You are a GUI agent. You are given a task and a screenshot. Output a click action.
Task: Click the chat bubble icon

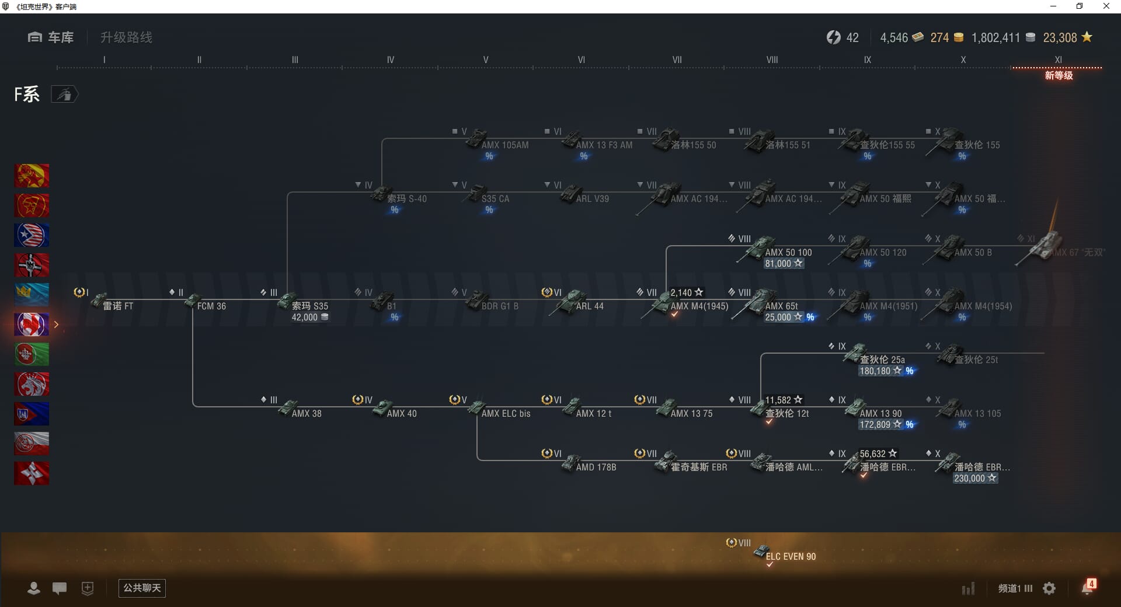coord(60,588)
